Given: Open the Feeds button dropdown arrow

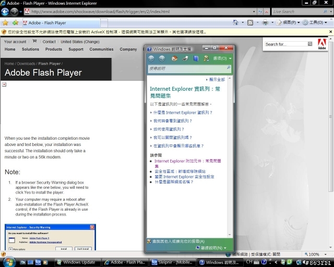Looking at the screenshot, I should (x=257, y=22).
